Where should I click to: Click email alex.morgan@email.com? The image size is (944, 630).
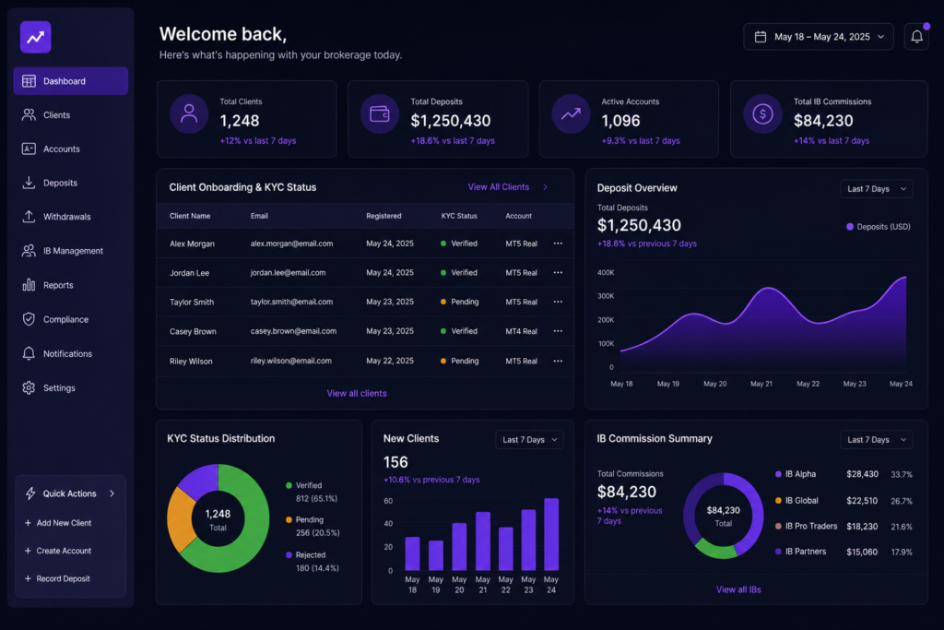point(292,244)
